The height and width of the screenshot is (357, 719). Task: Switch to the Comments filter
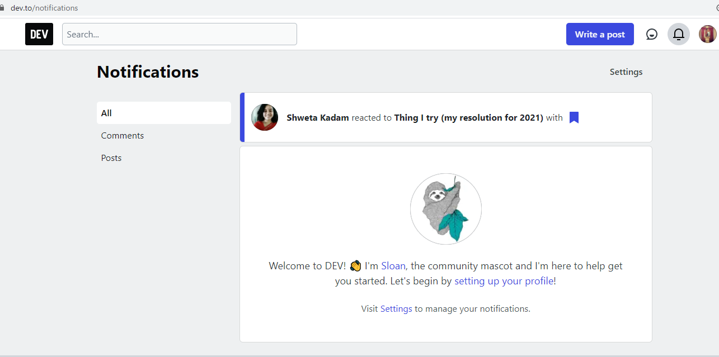123,136
